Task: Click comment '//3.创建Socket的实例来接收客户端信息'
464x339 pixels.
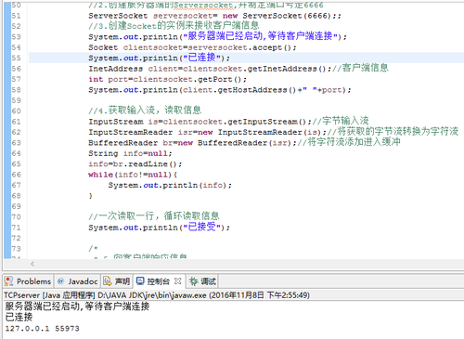Action: (x=174, y=25)
